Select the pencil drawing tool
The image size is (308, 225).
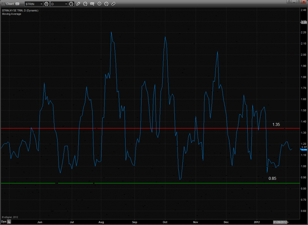pos(78,4)
